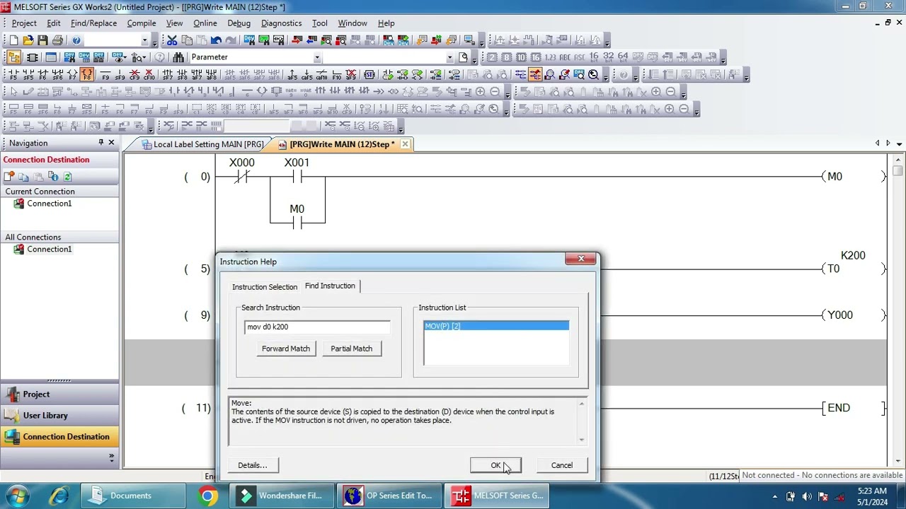
Task: Switch to the Instruction Selection tab
Action: (x=265, y=287)
